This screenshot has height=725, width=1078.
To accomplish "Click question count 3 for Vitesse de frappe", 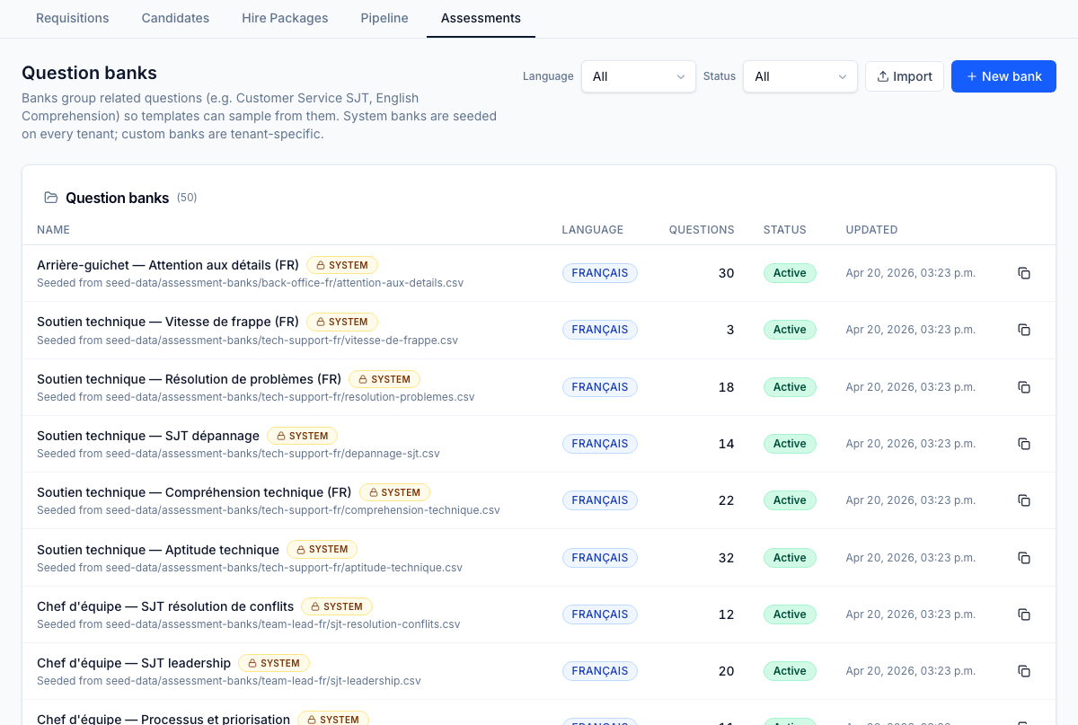I will [x=730, y=330].
